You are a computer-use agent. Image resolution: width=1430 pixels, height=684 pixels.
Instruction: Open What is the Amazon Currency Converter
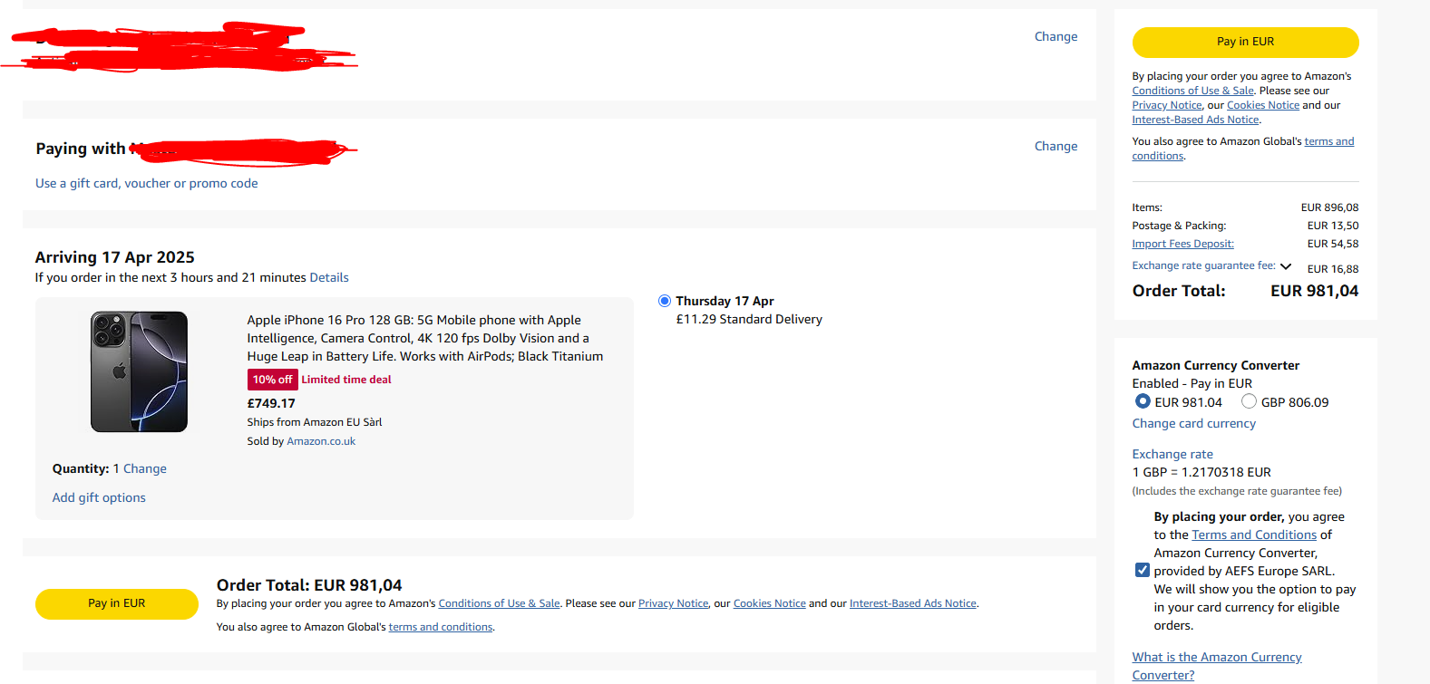pos(1216,666)
